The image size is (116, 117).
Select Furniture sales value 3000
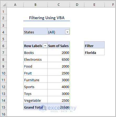pyautogui.click(x=59, y=79)
